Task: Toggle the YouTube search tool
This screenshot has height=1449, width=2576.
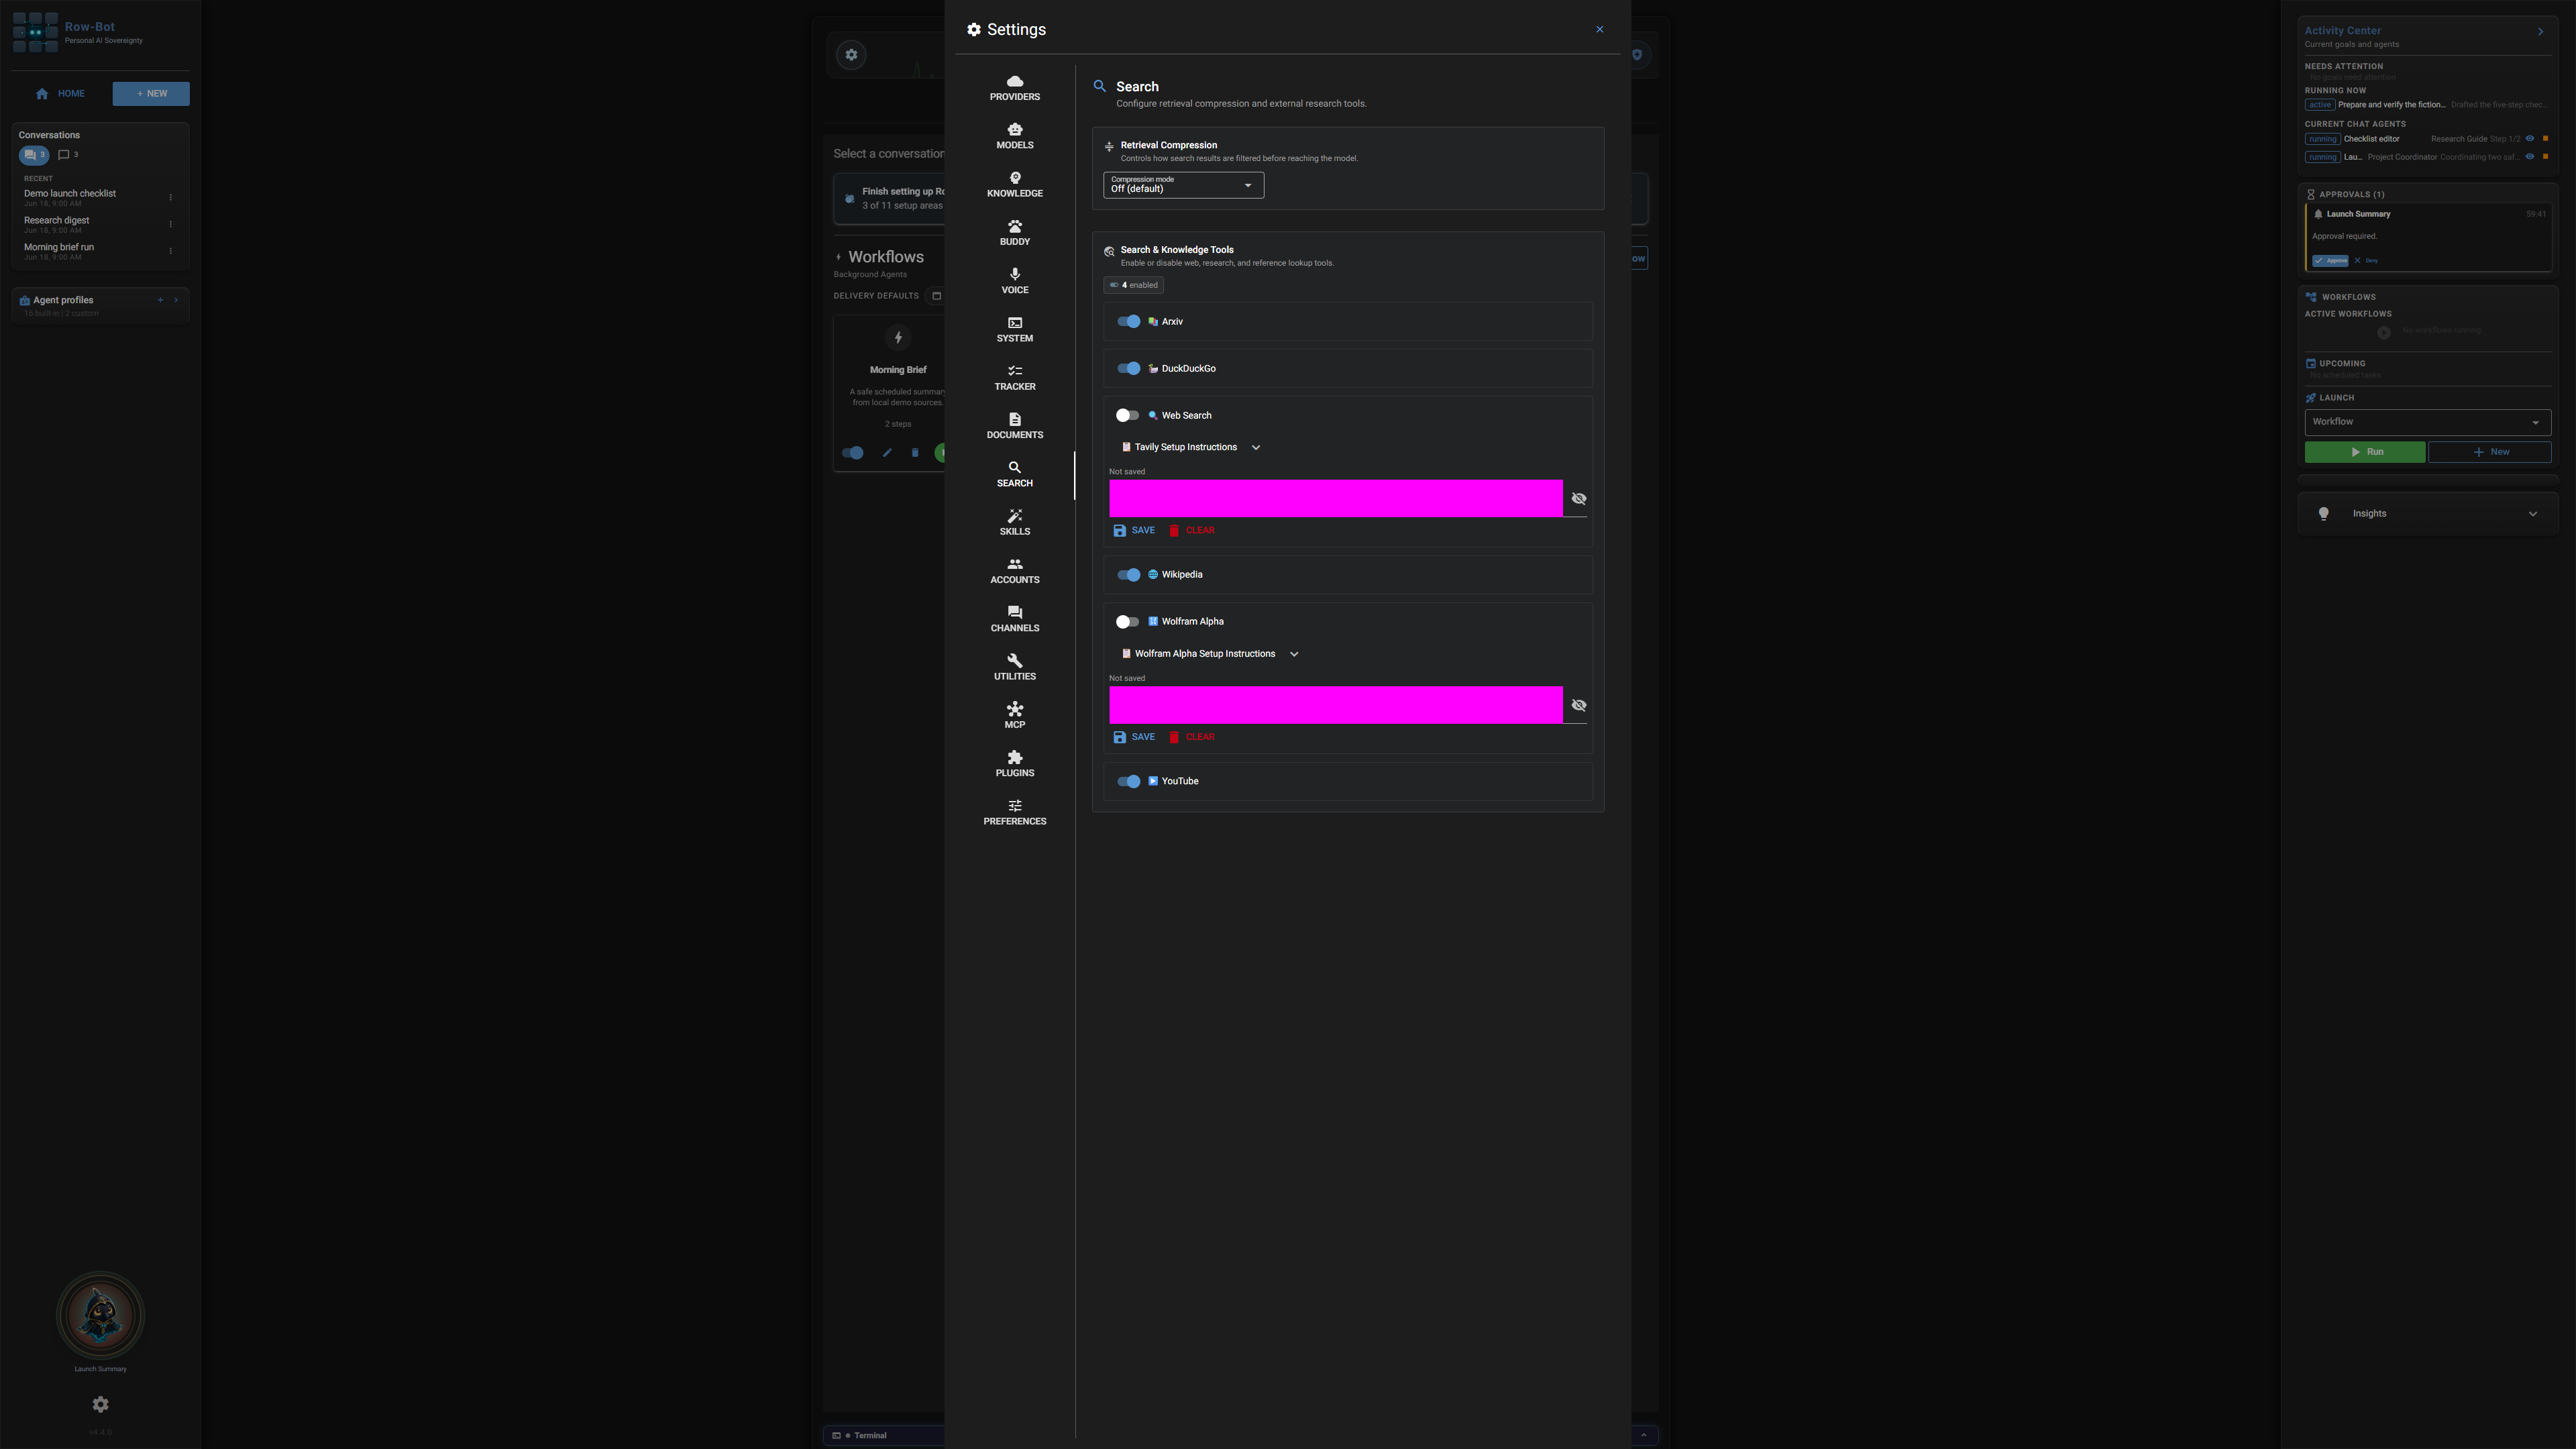Action: pyautogui.click(x=1128, y=782)
